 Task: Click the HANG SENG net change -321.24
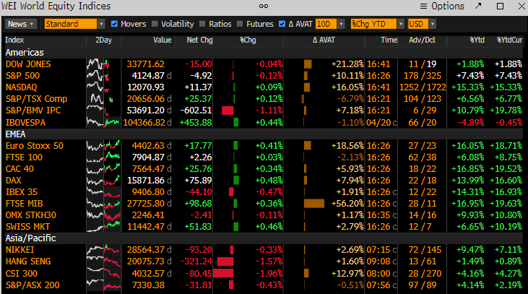coord(196,261)
